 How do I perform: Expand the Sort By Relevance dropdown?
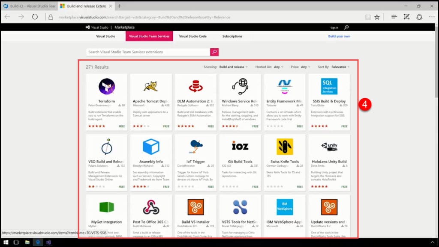pyautogui.click(x=340, y=67)
